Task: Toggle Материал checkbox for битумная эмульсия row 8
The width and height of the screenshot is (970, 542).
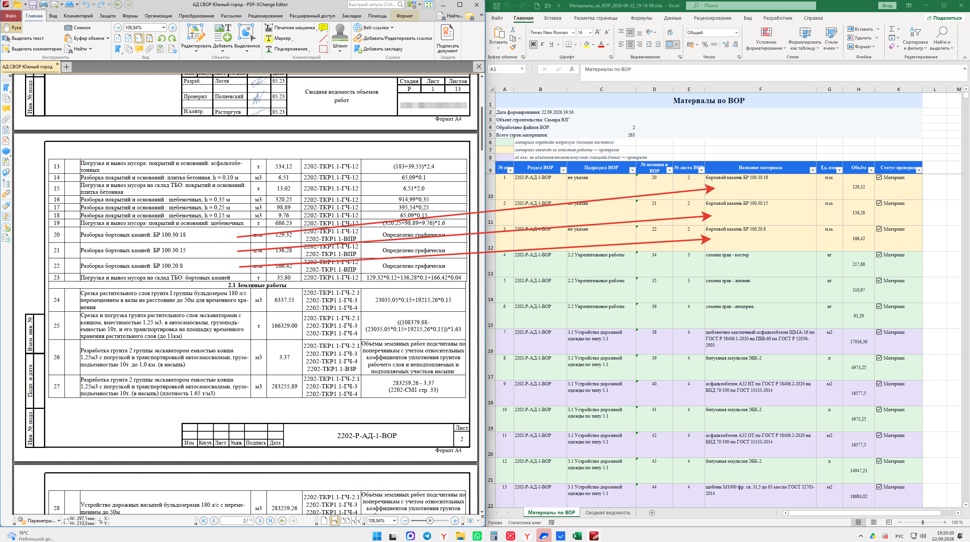Action: 879,358
